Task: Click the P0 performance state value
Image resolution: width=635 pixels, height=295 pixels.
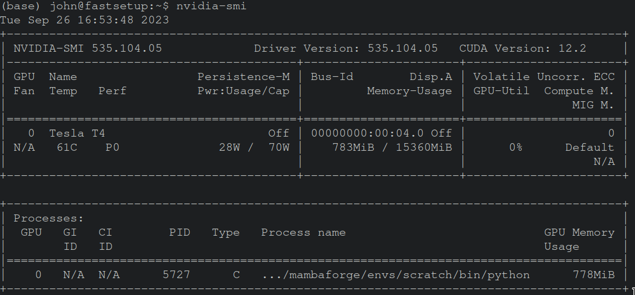Action: pos(112,147)
